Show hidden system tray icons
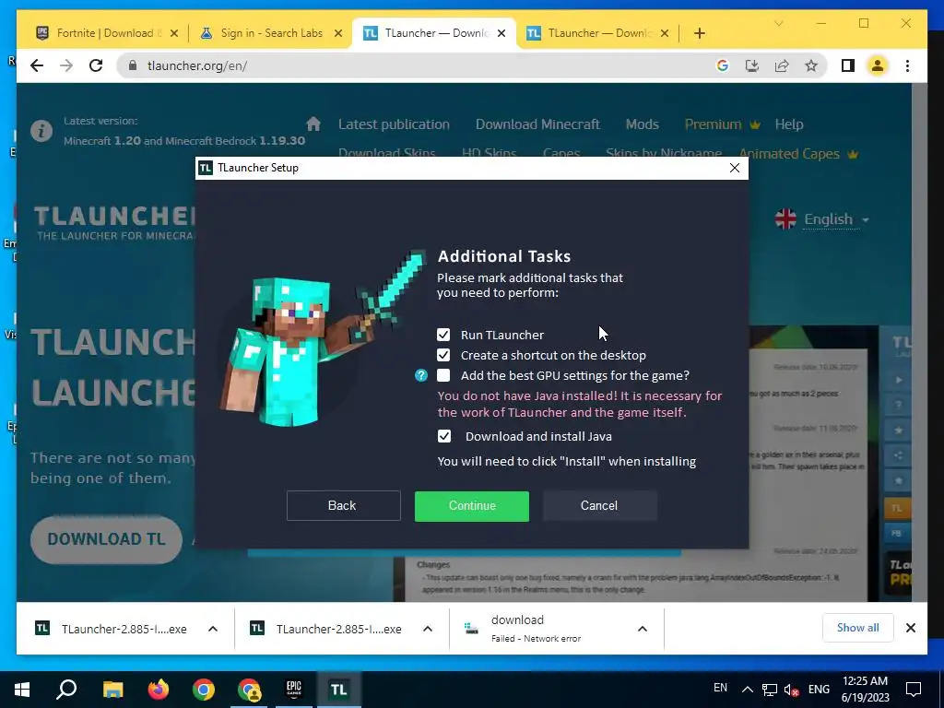 pos(747,690)
